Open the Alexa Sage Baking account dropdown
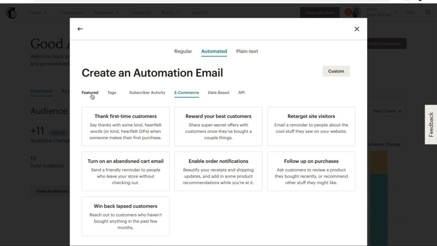Screen dimensions: 437x246 pyautogui.click(x=381, y=12)
